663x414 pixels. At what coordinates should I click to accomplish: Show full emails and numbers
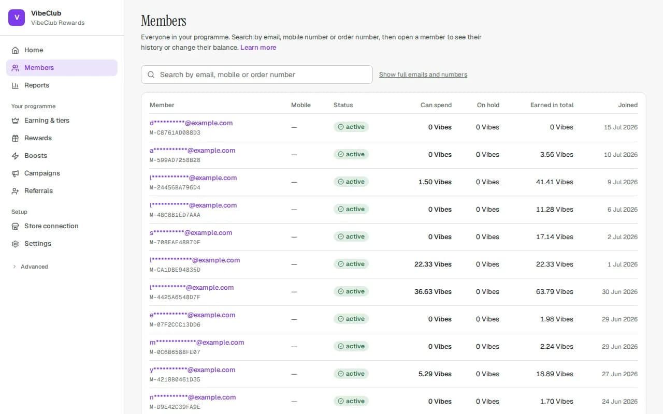[423, 75]
